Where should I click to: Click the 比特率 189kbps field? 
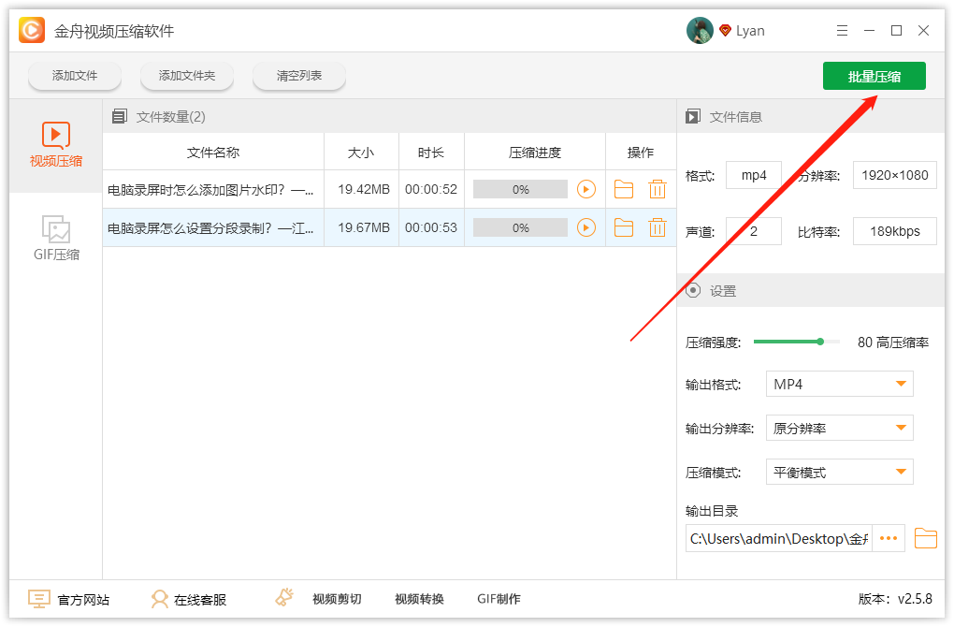(x=895, y=231)
